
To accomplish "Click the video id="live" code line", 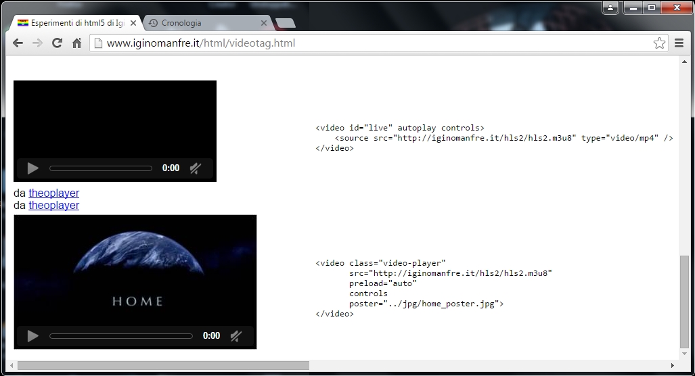I will 400,128.
